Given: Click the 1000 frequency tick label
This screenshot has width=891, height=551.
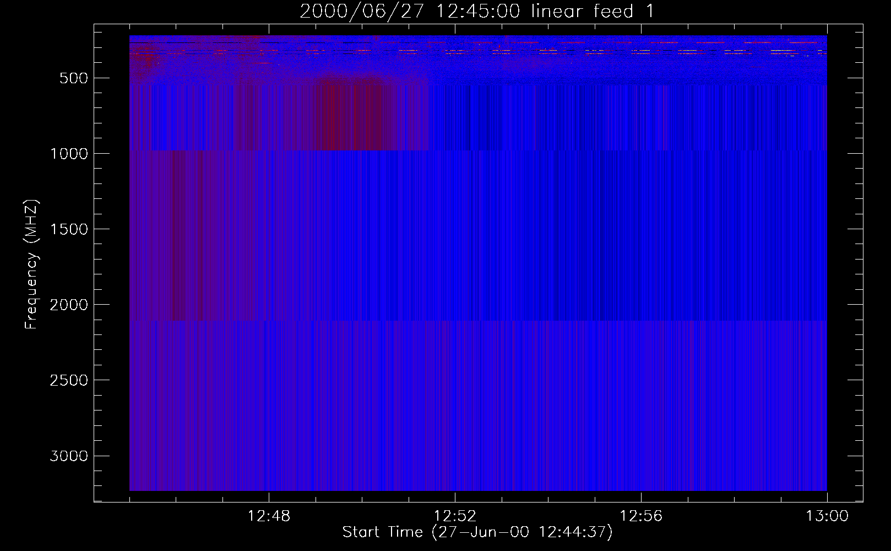Looking at the screenshot, I should click(69, 154).
